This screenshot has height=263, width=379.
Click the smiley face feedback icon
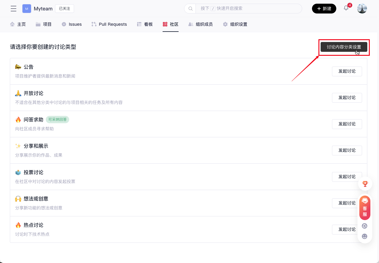[x=365, y=236]
